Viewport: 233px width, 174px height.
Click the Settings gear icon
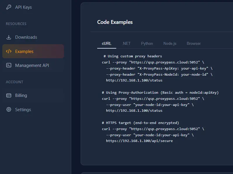coord(9,109)
